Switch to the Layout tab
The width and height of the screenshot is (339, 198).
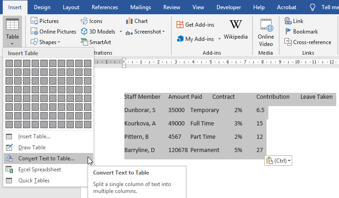tap(71, 7)
